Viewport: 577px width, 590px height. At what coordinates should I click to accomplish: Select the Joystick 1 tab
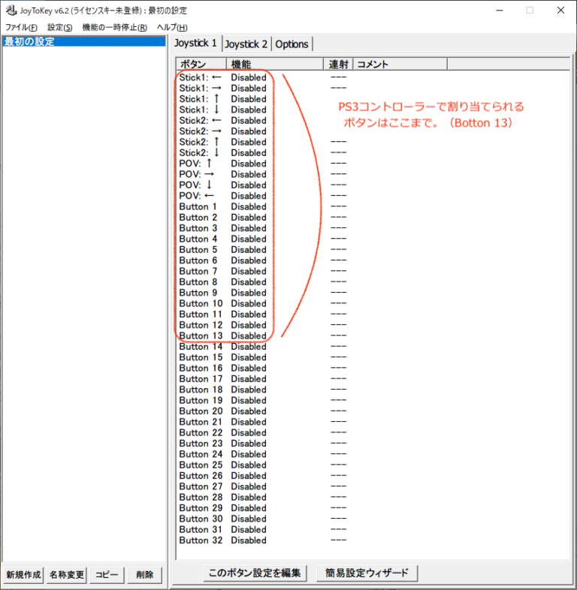195,44
